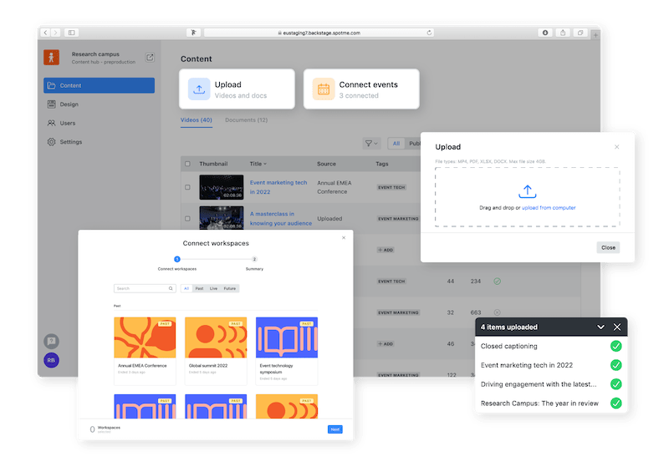669x472 pixels.
Task: Open Event marketing tech in 2022 title link
Action: coord(278,187)
